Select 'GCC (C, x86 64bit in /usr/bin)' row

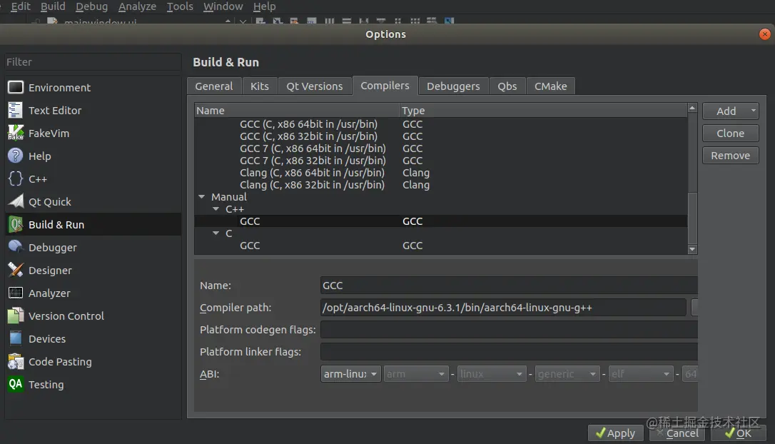(x=440, y=124)
